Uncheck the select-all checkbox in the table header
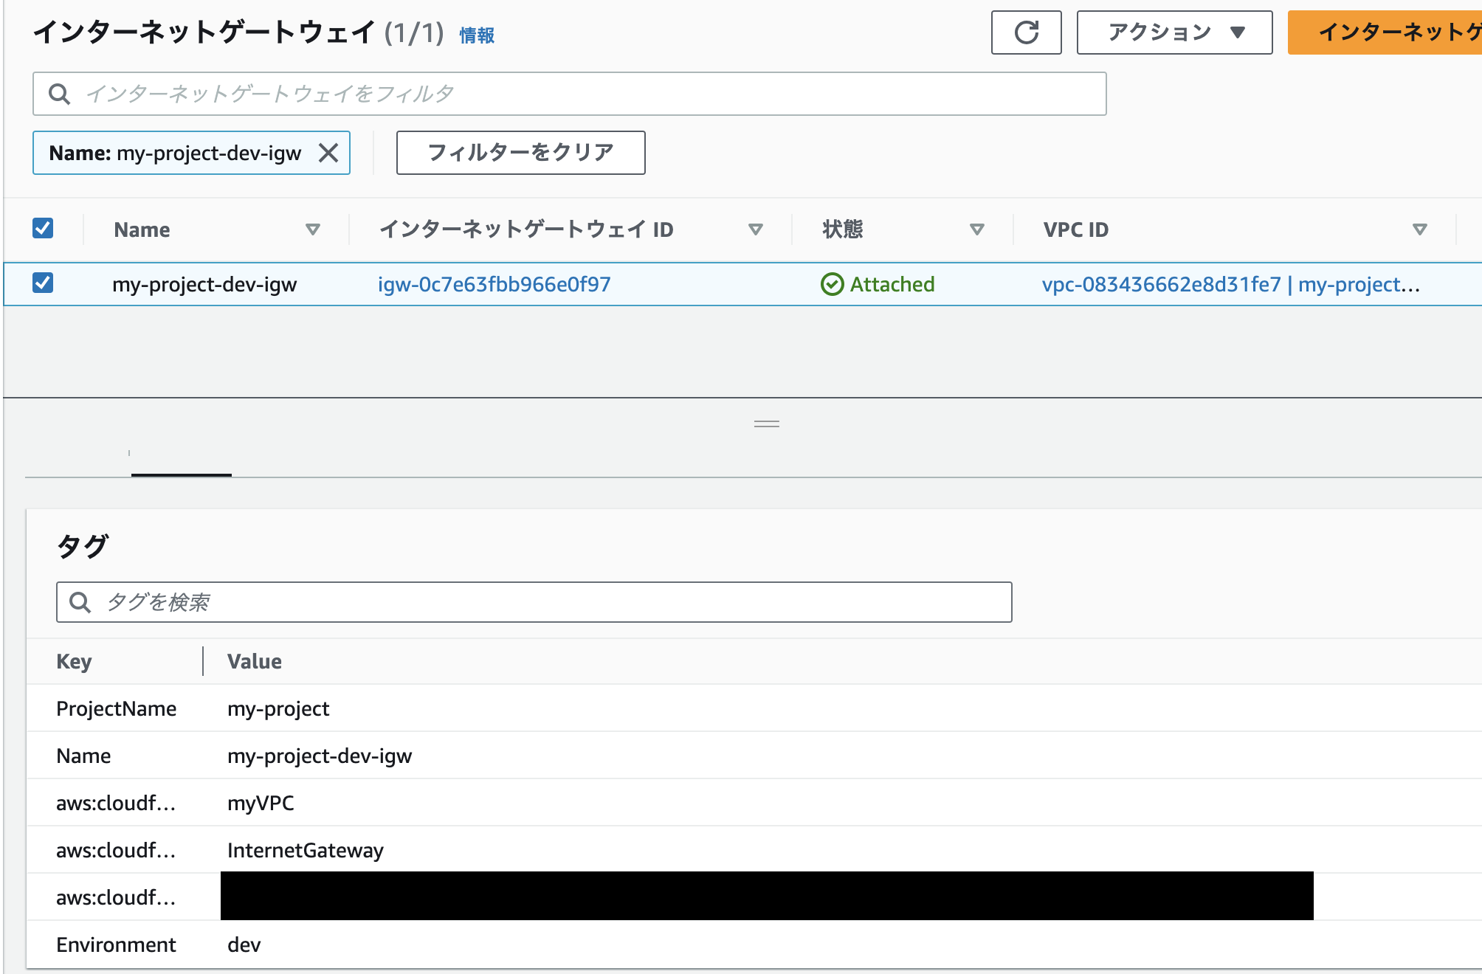The height and width of the screenshot is (974, 1482). (x=44, y=228)
